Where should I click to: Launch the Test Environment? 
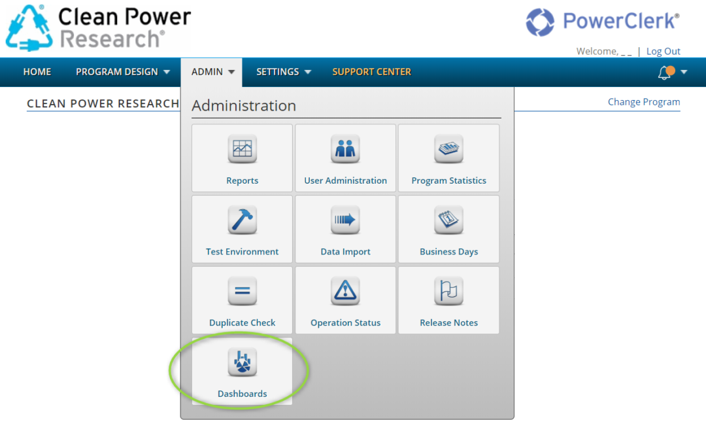[242, 229]
